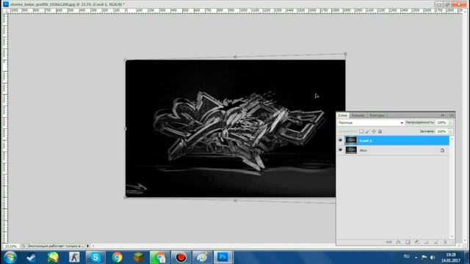Open the opacity slider arrow
The height and width of the screenshot is (264, 470).
[x=450, y=122]
